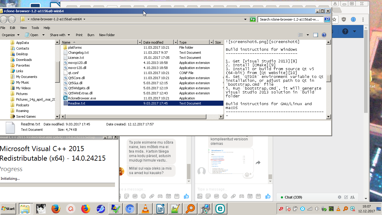Open the dropdown arrow next to Open
The width and height of the screenshot is (382, 215).
point(43,35)
